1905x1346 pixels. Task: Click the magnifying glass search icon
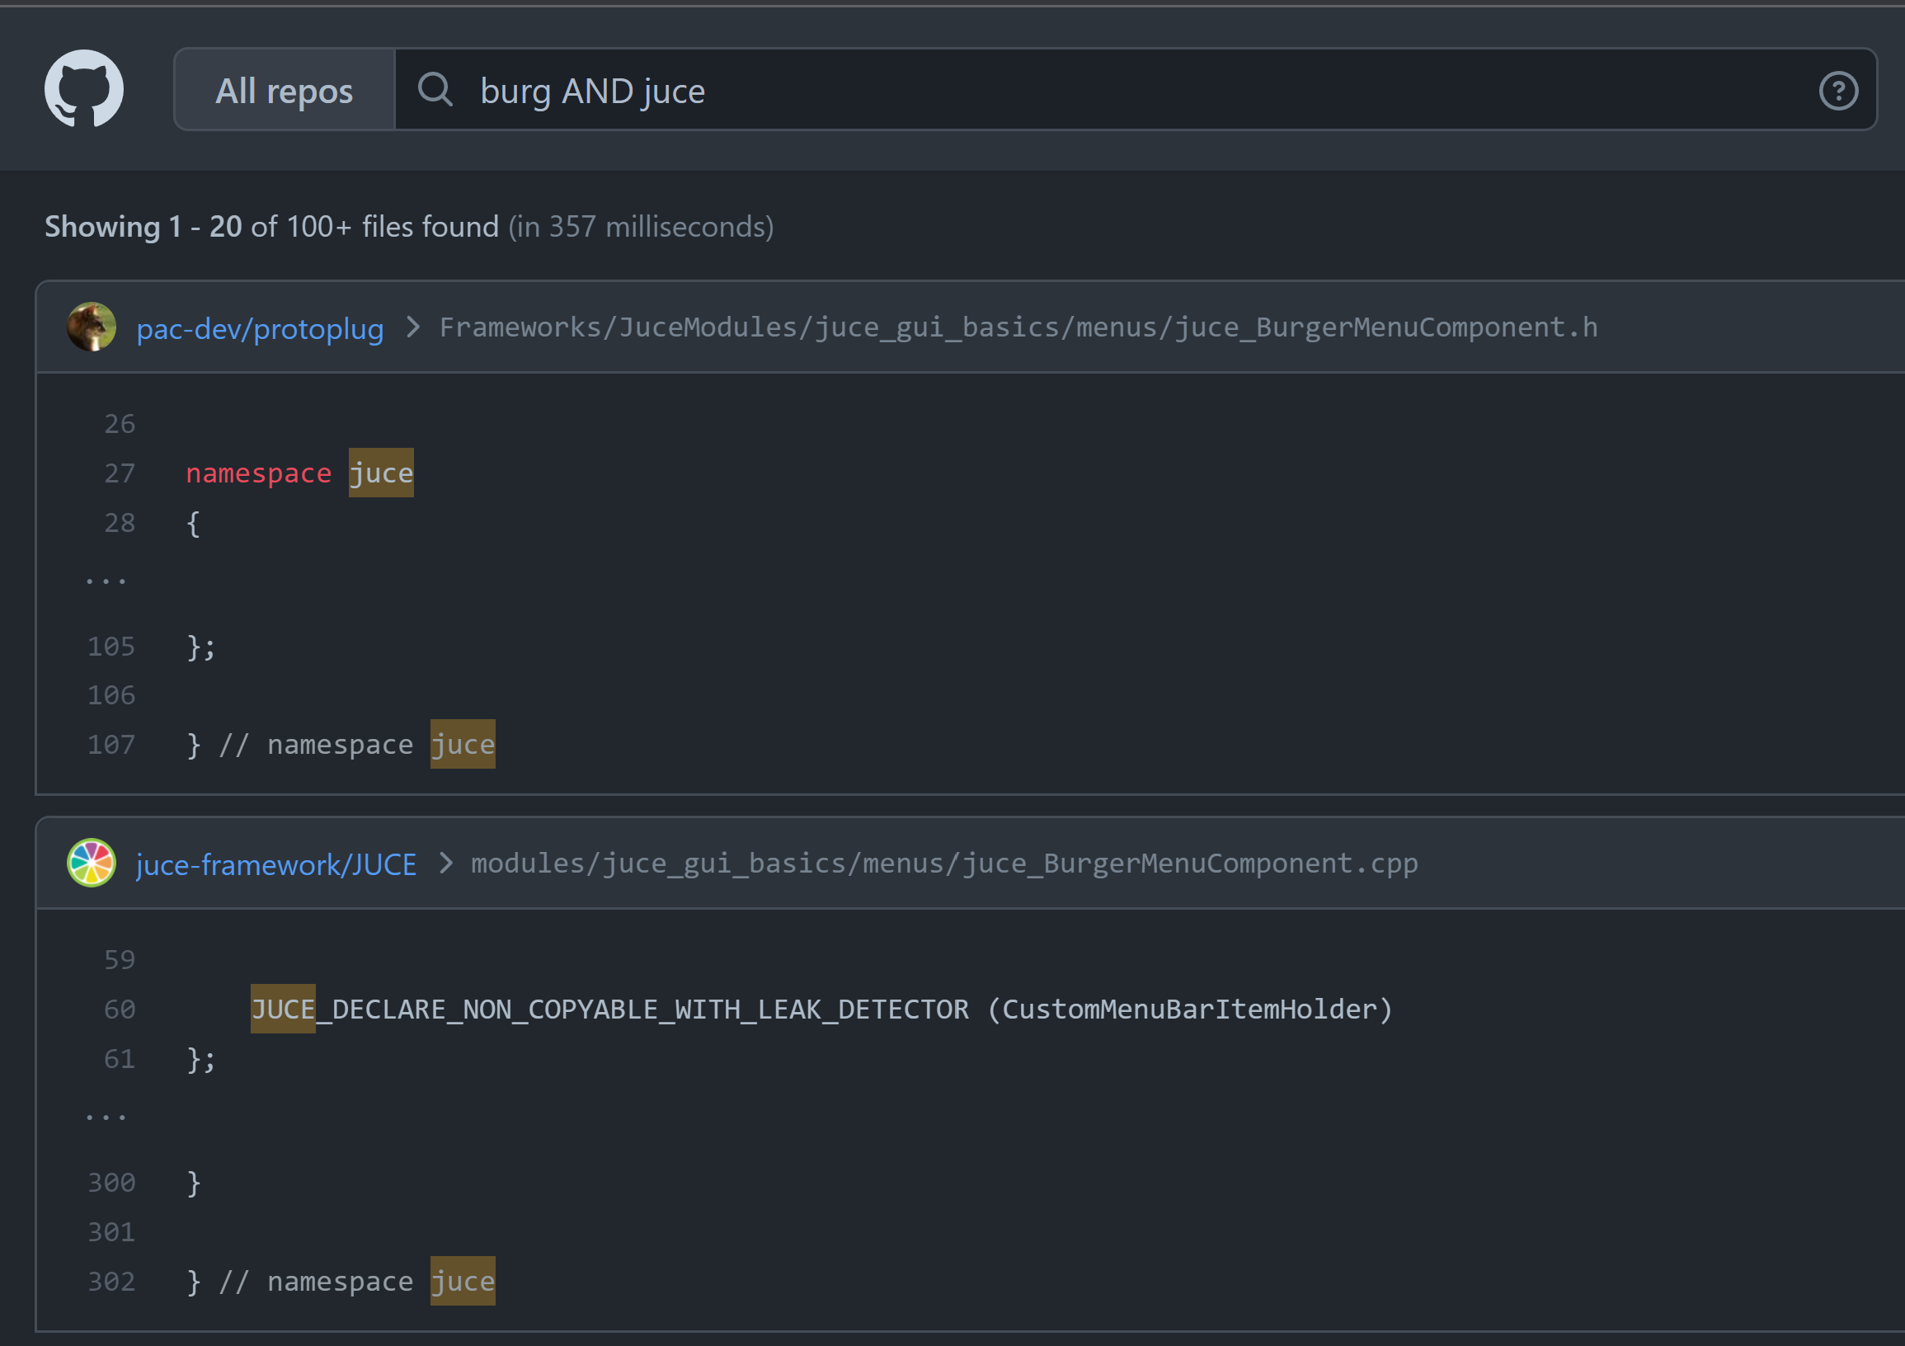pyautogui.click(x=435, y=90)
